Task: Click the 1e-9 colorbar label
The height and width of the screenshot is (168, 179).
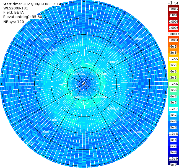Action: (x=173, y=165)
